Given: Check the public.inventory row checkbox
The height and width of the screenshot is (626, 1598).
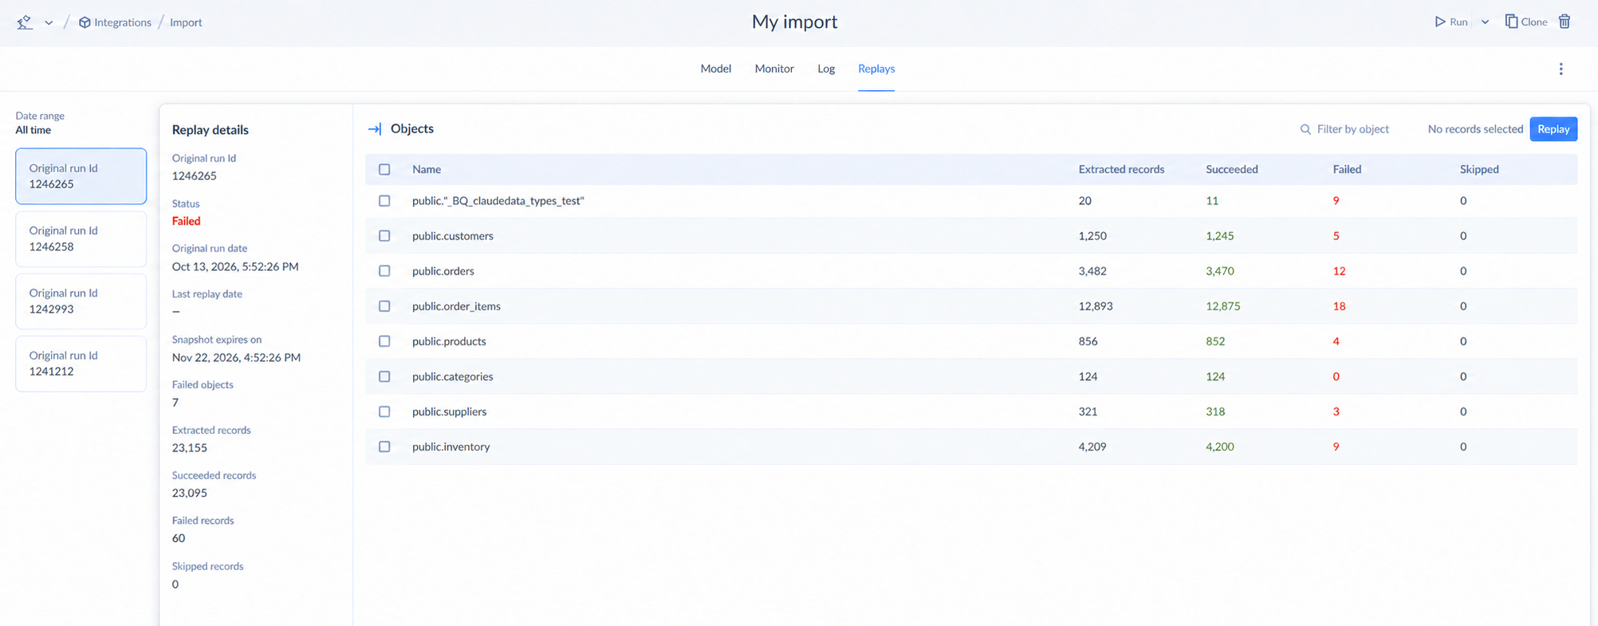Looking at the screenshot, I should [384, 447].
